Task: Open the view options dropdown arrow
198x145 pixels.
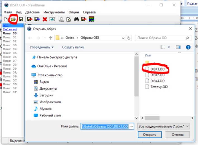Action: [169, 47]
